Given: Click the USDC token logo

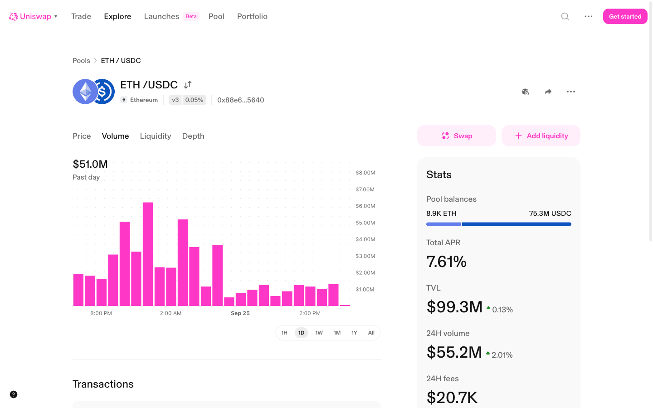Looking at the screenshot, I should click(x=105, y=92).
